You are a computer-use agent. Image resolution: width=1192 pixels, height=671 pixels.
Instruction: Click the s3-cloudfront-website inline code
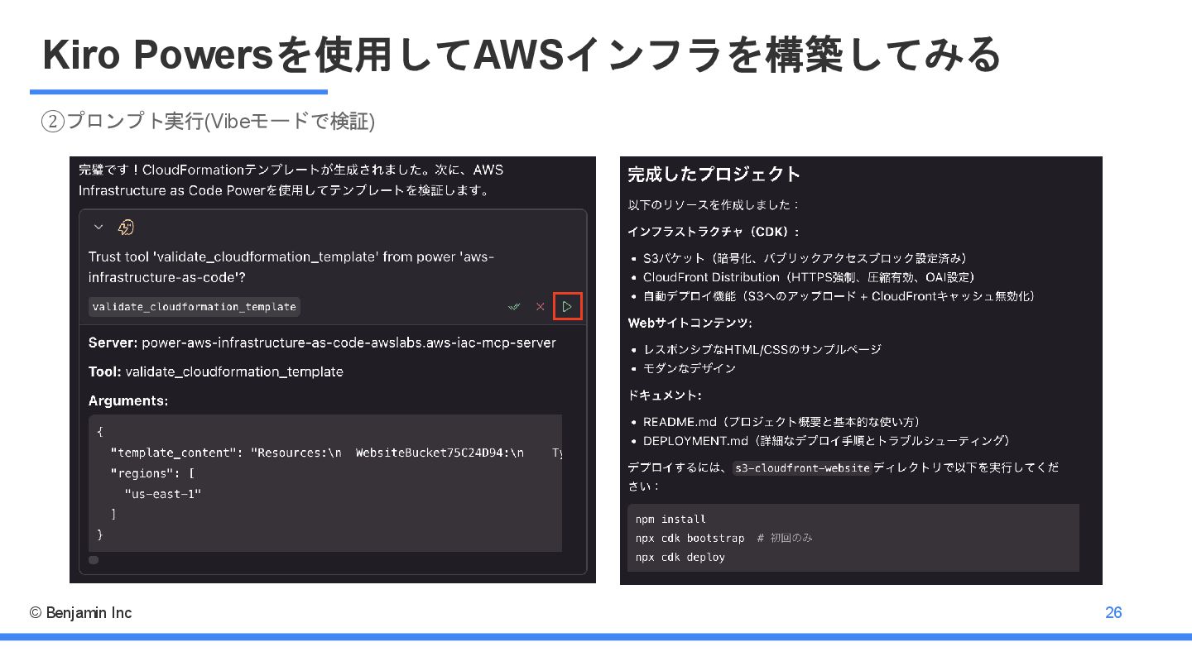(802, 467)
